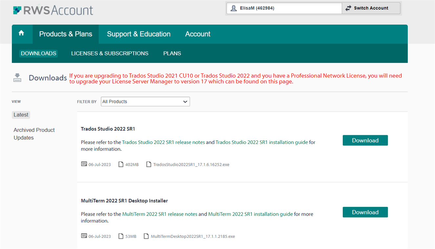Click the Switch Account arrows icon
This screenshot has height=249, width=435.
(348, 8)
